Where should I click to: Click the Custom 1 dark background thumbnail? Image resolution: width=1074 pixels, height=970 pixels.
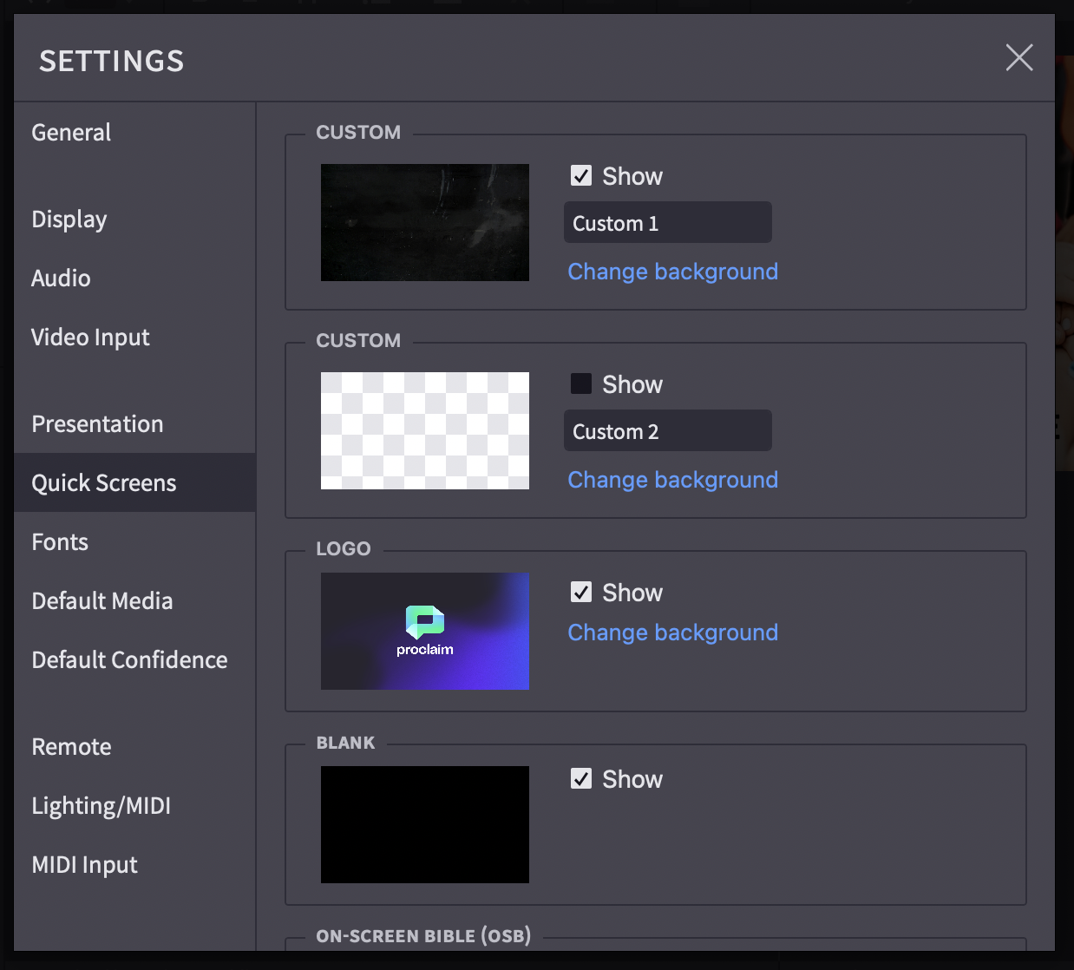pos(425,222)
